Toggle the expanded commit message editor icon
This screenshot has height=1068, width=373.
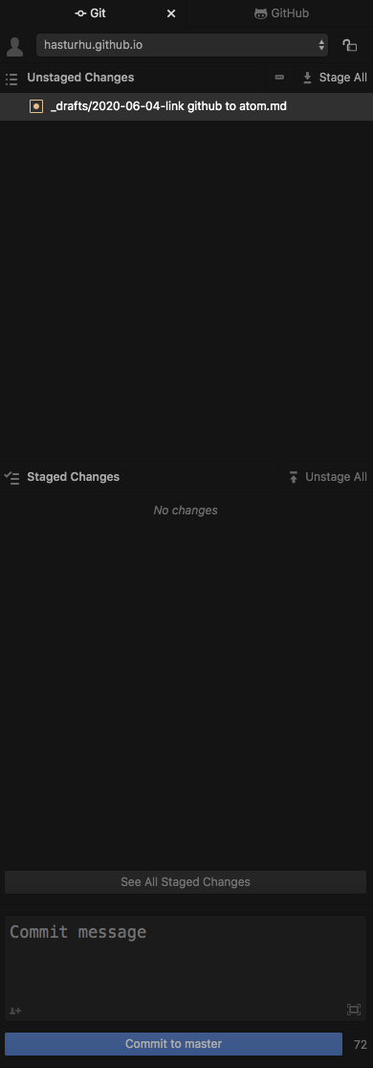[354, 1010]
